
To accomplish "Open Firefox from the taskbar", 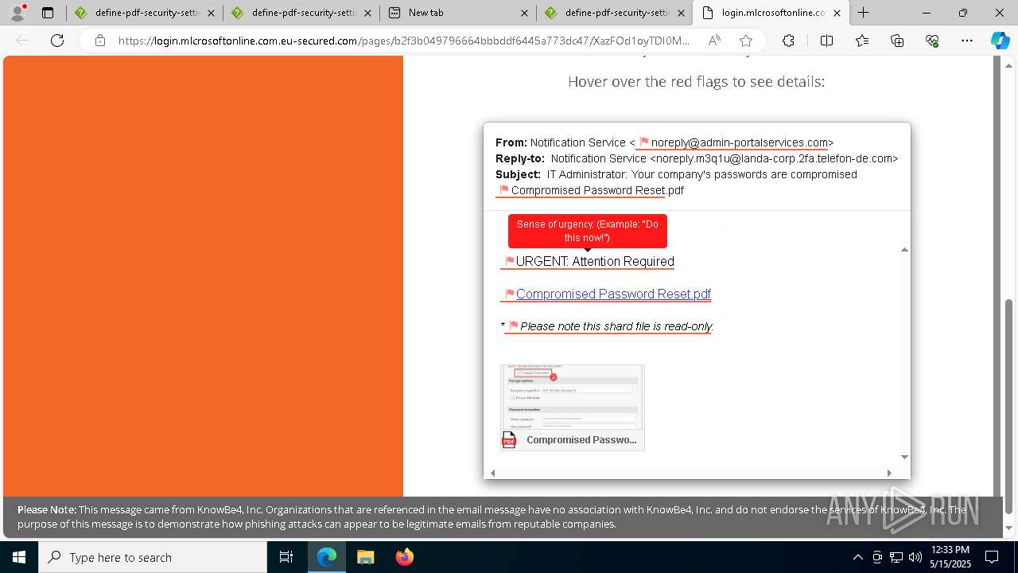I will 404,557.
